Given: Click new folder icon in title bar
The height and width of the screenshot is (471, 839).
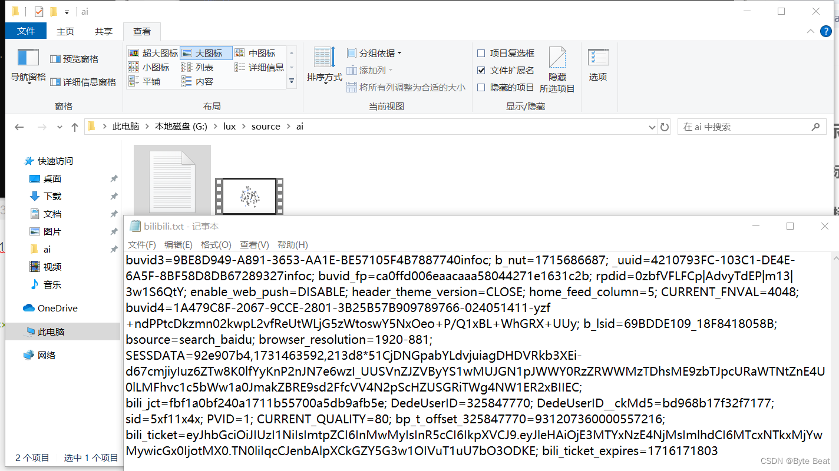Looking at the screenshot, I should [x=54, y=12].
